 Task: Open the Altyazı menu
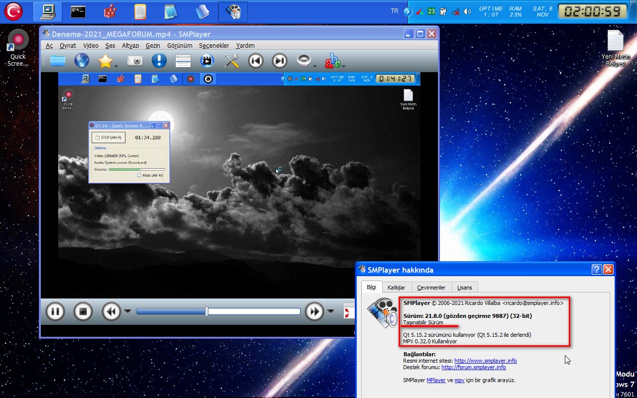click(130, 45)
